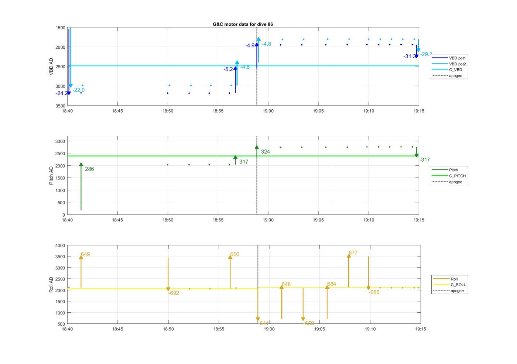Viewport: 517px width, 364px height.
Task: Click "apogee" in the Roll plot legend
Action: click(x=457, y=291)
